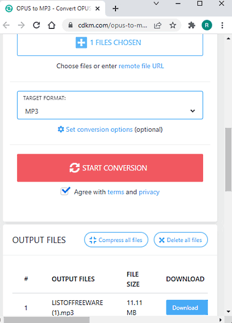Open the tab search chevron

156,4
